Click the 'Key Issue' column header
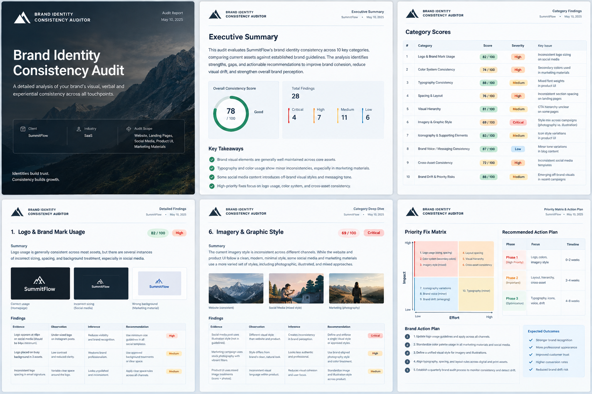This screenshot has width=592, height=394. [545, 46]
